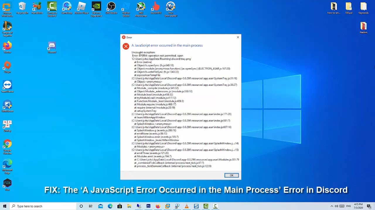Open File Explorer from taskbar

[x=129, y=206]
